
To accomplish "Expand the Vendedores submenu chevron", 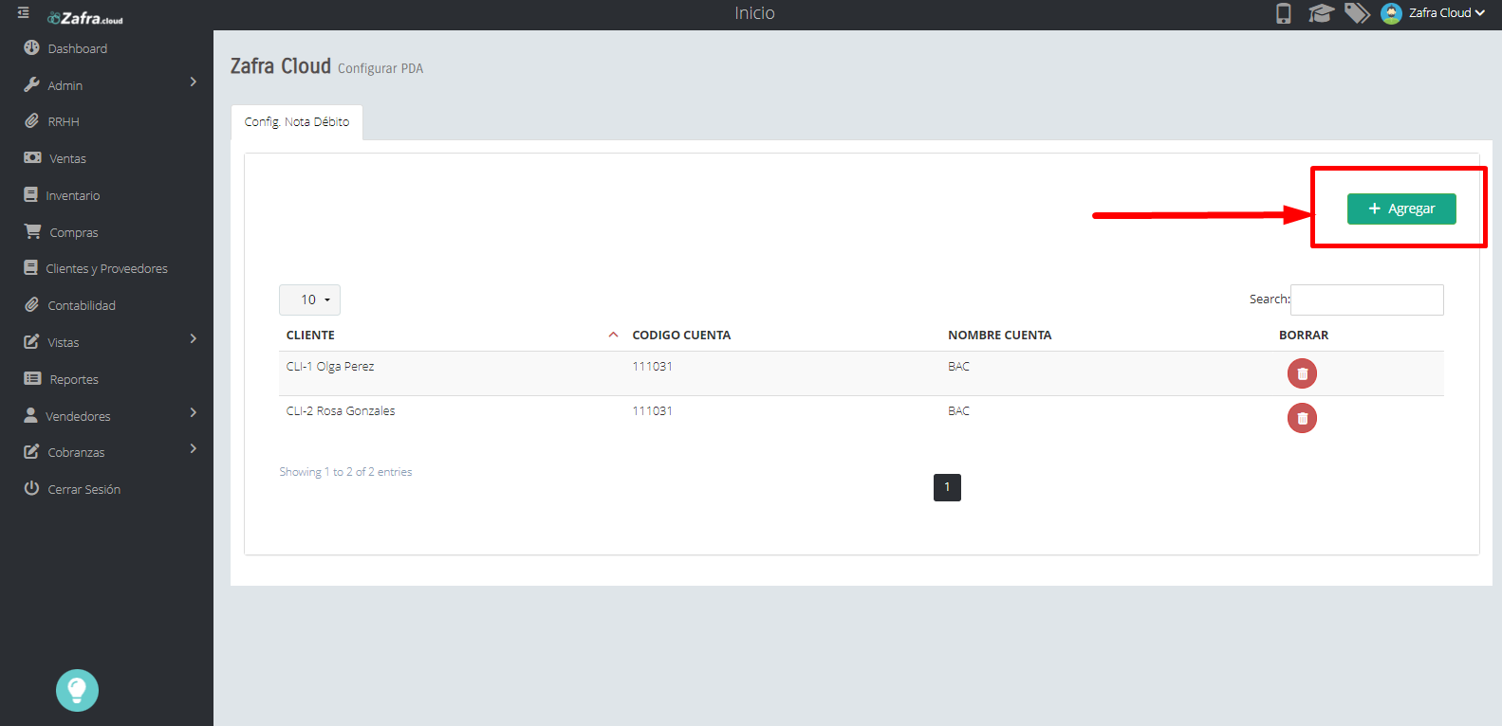I will pyautogui.click(x=194, y=412).
